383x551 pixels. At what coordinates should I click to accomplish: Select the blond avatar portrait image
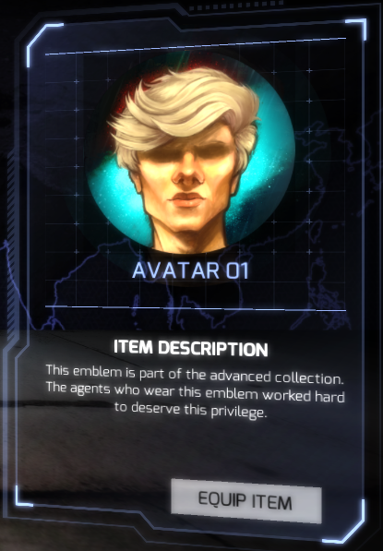point(190,155)
